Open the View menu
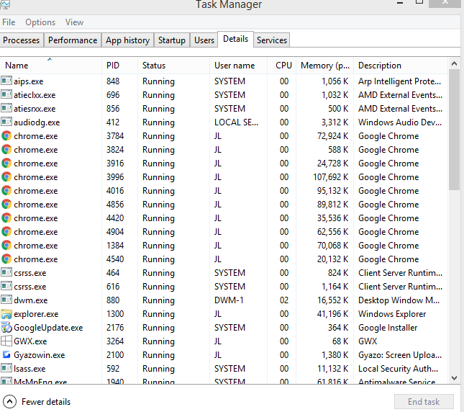464x412 pixels. (x=74, y=22)
